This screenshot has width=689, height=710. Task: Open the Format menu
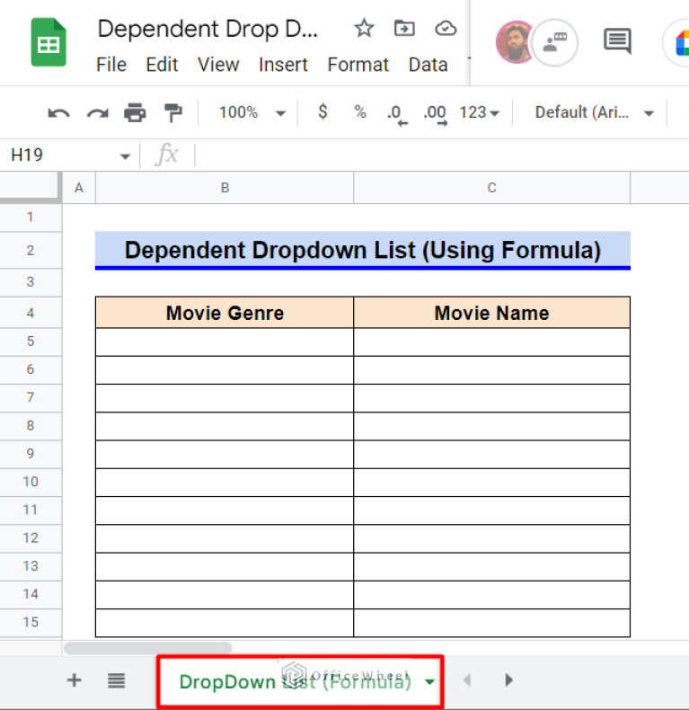pyautogui.click(x=358, y=65)
